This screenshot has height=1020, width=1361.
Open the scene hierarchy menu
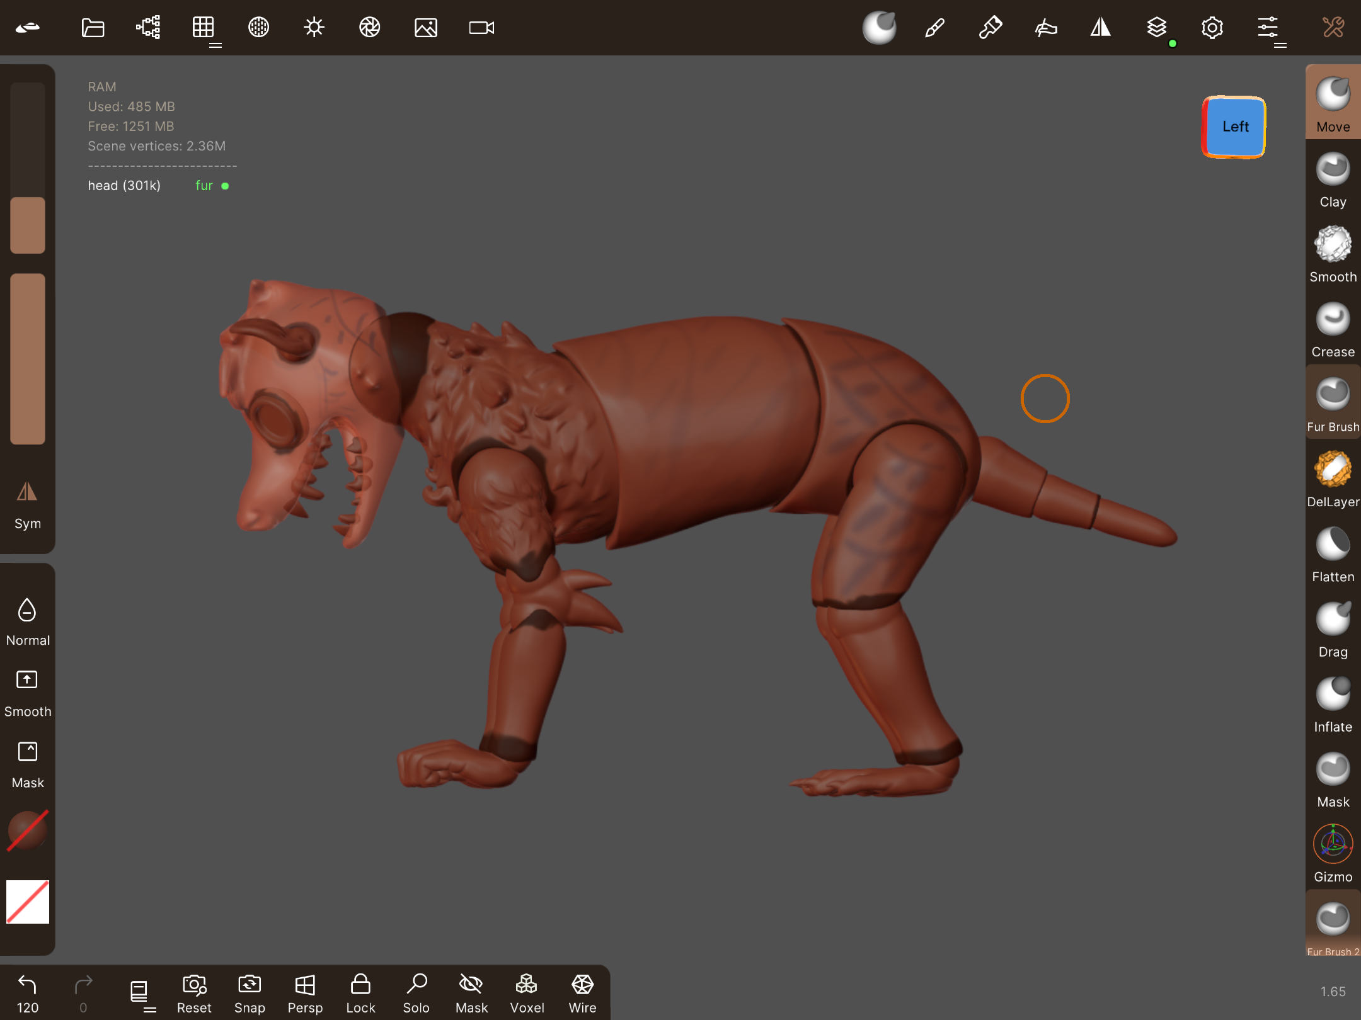tap(148, 28)
